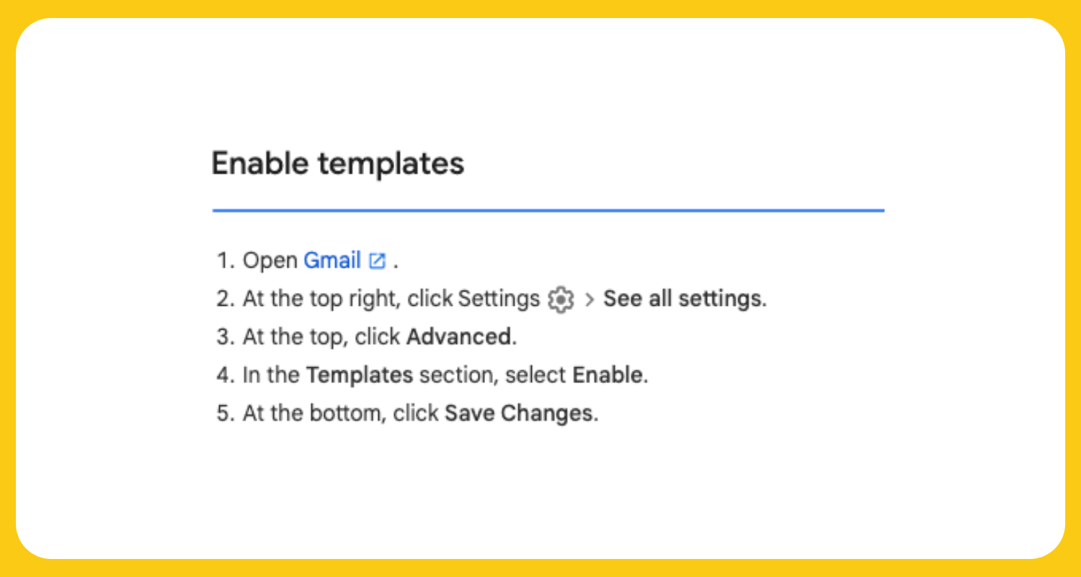Click the chevron arrow after the gear icon
Screen dimensions: 1081x577
tap(589, 299)
